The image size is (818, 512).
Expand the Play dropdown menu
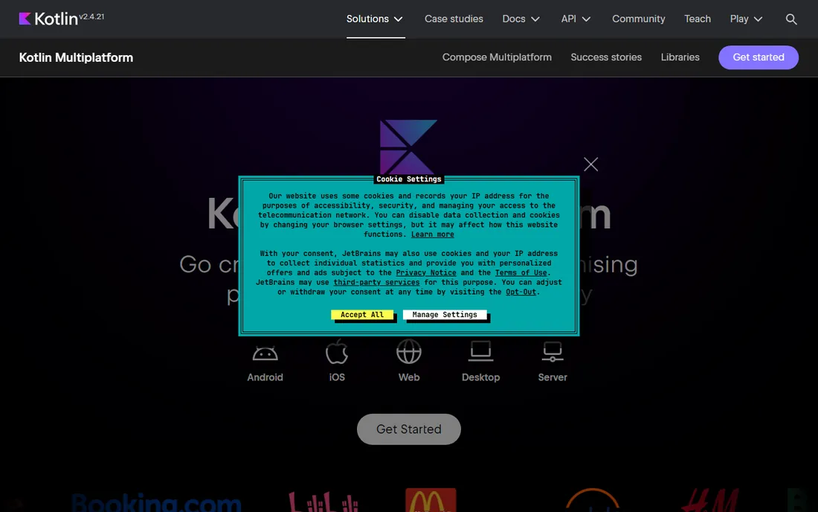point(746,19)
